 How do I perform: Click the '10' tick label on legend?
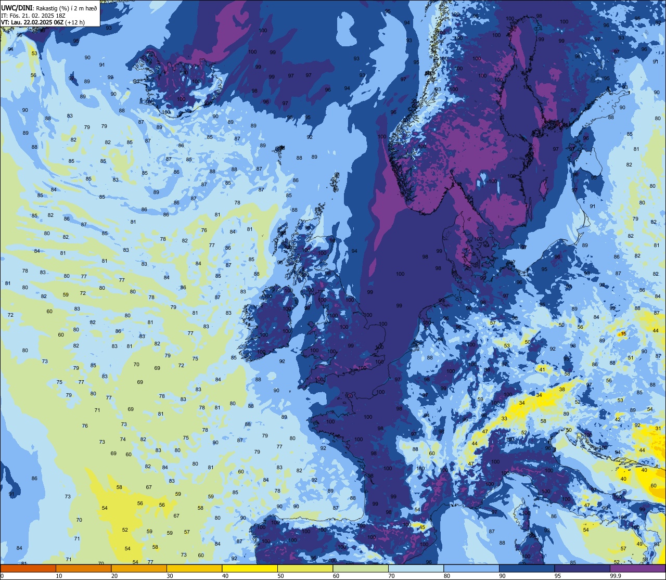click(x=59, y=576)
